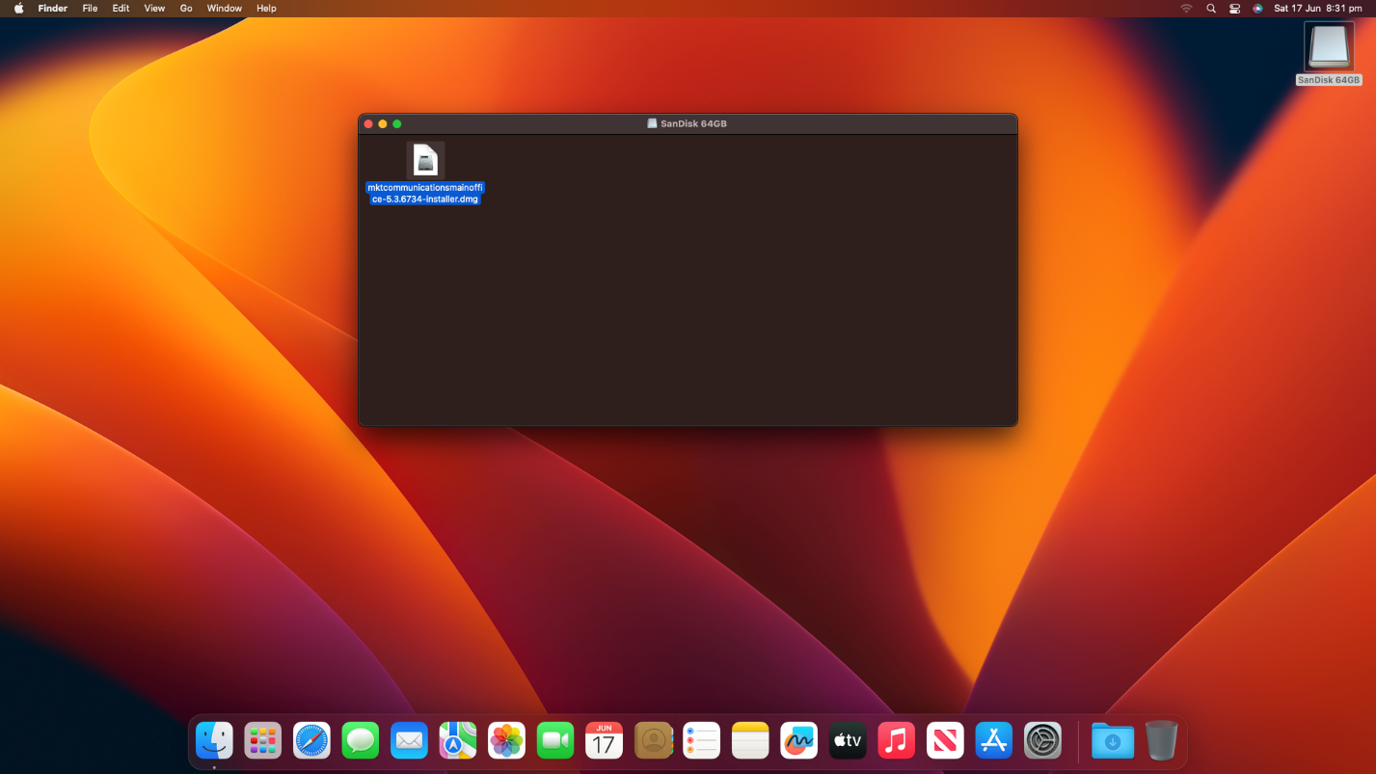The image size is (1376, 774).
Task: Launch Contacts from the Dock
Action: click(x=653, y=740)
